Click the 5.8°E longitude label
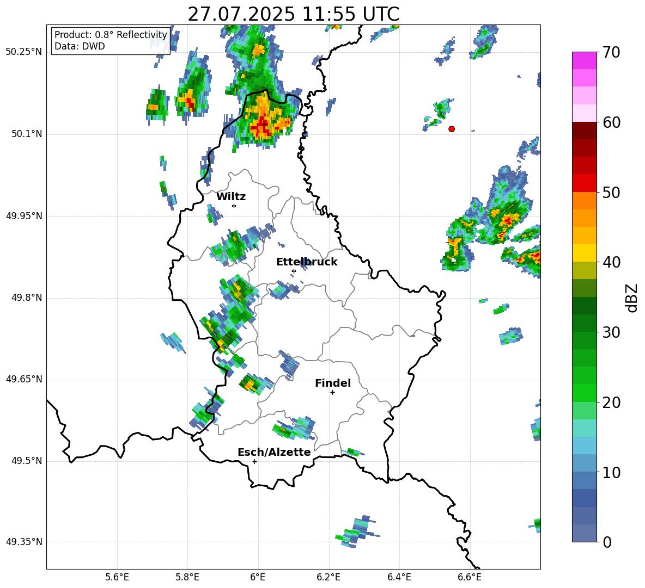Viewport: 645px width, 588px height. click(187, 577)
